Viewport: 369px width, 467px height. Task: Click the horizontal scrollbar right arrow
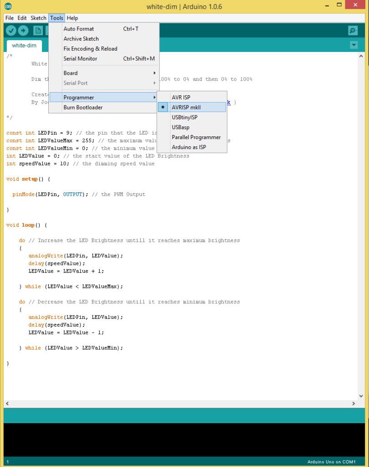(354, 404)
